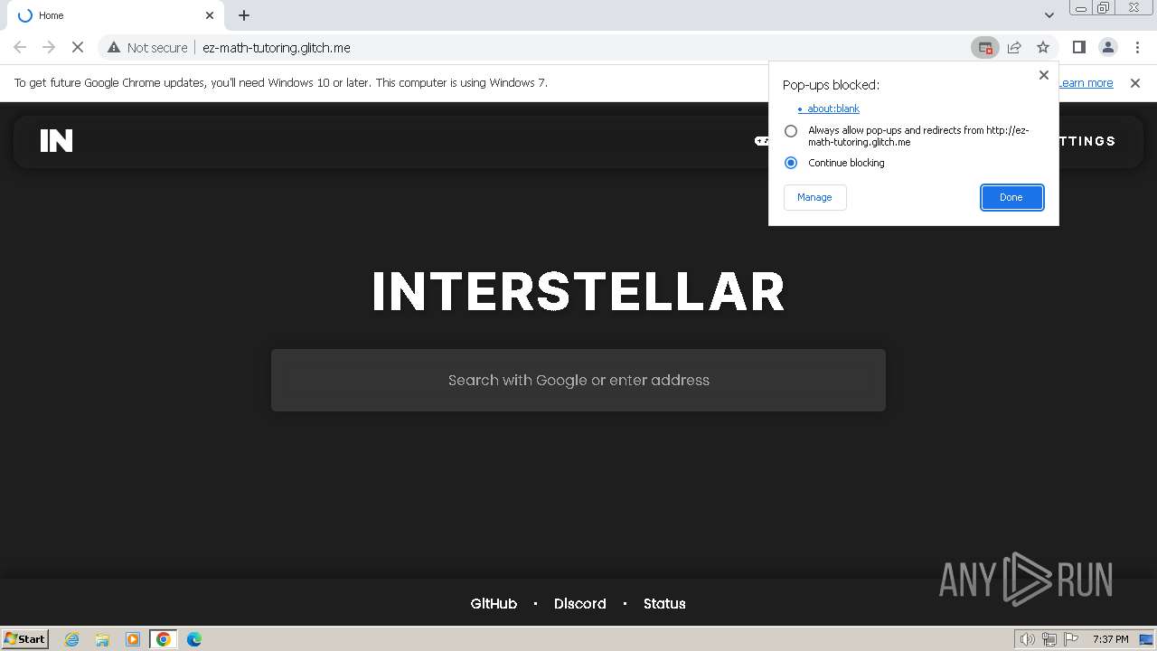Switch to Chrome taskbar button
The width and height of the screenshot is (1157, 651).
pyautogui.click(x=164, y=639)
